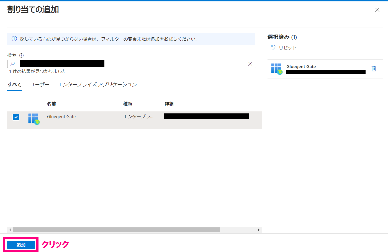
Task: Switch to the すべて tab
Action: 14,85
